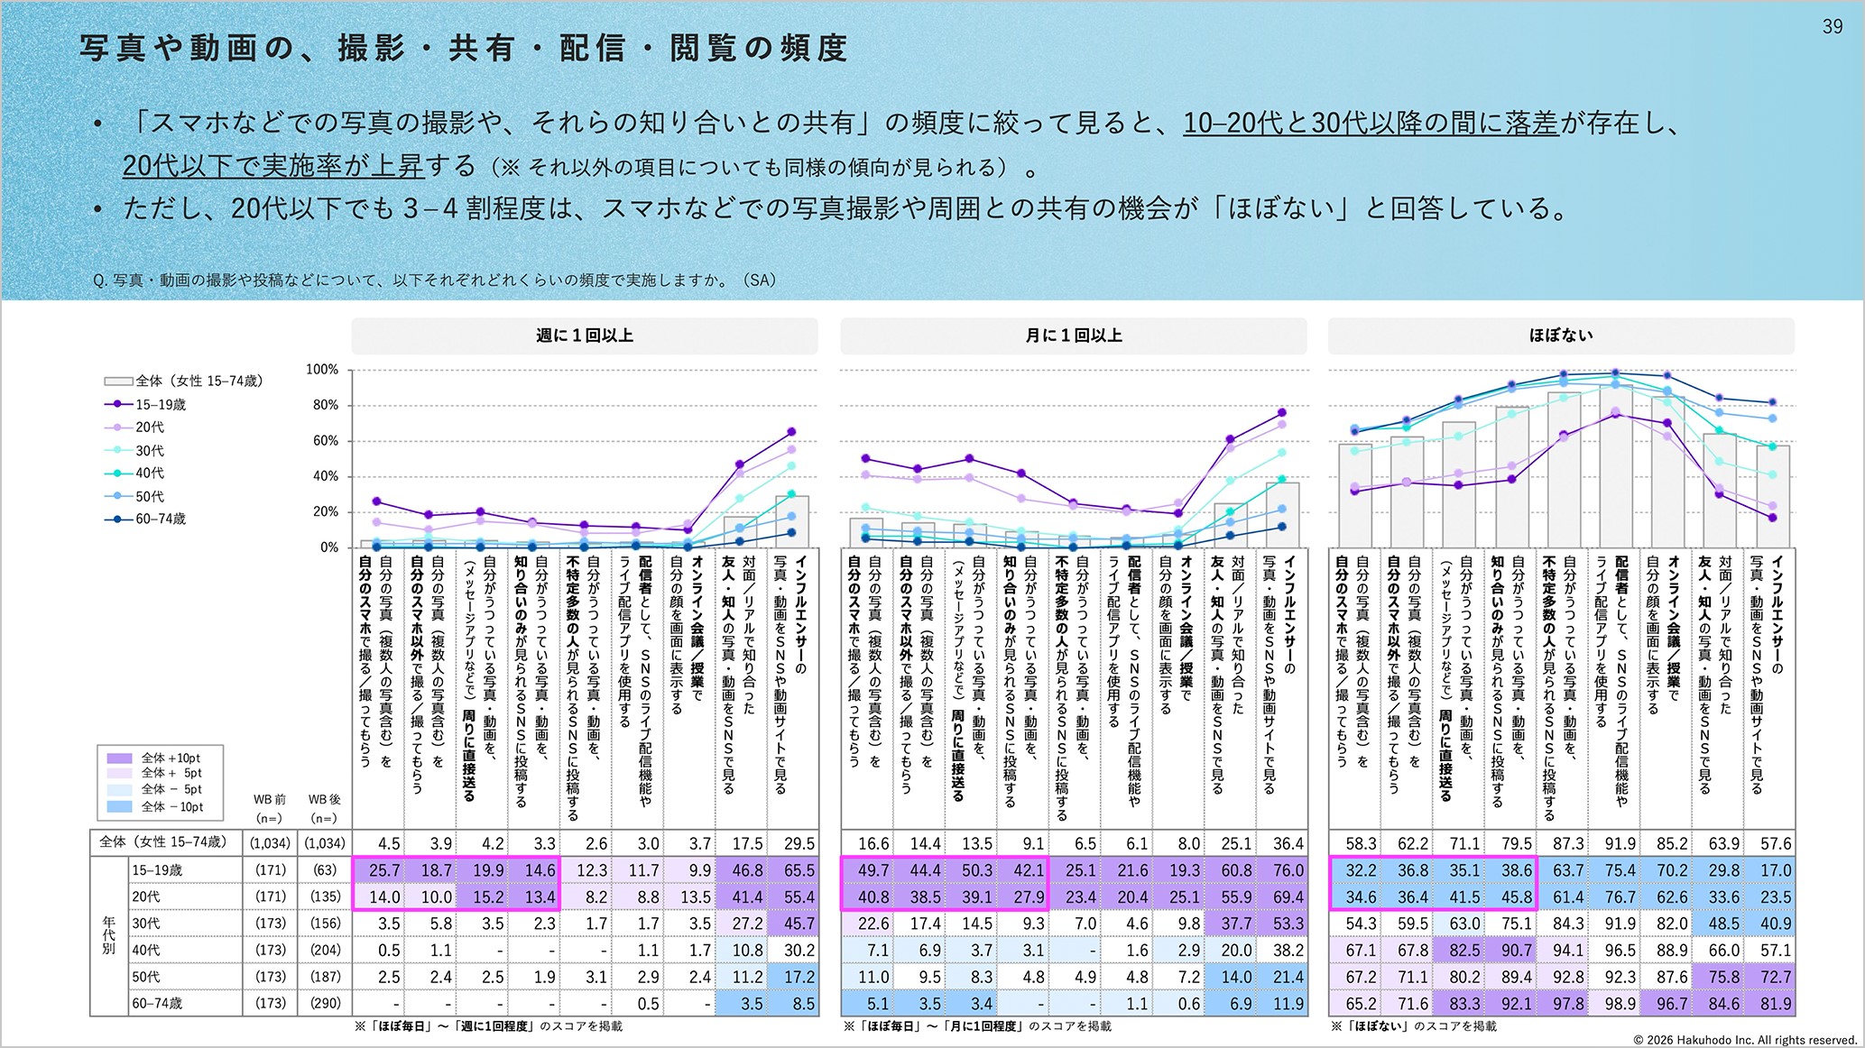The height and width of the screenshot is (1048, 1865).
Task: Click the 50代 legend line marker
Action: (x=118, y=496)
